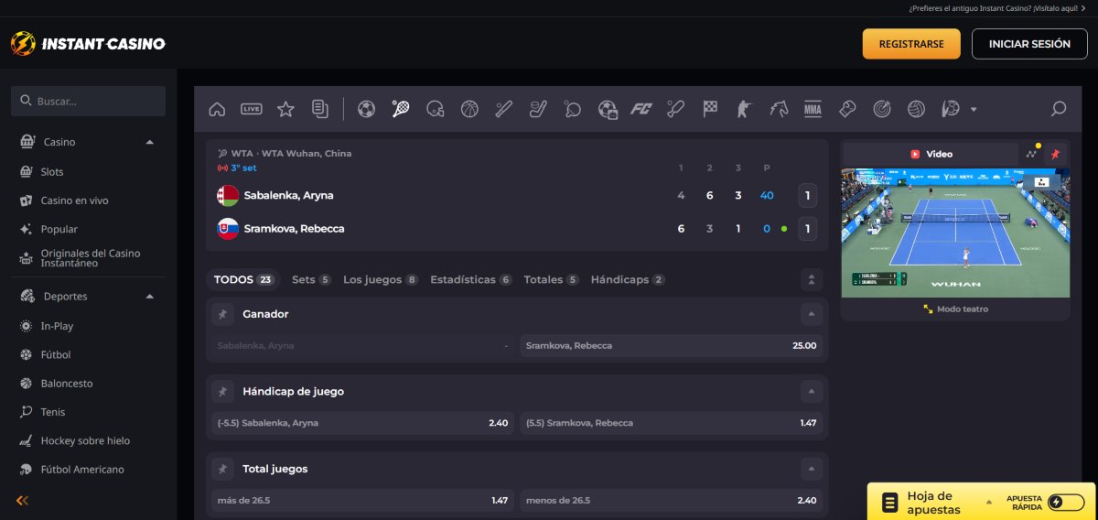Click the REGISTRARSE button

(x=910, y=43)
